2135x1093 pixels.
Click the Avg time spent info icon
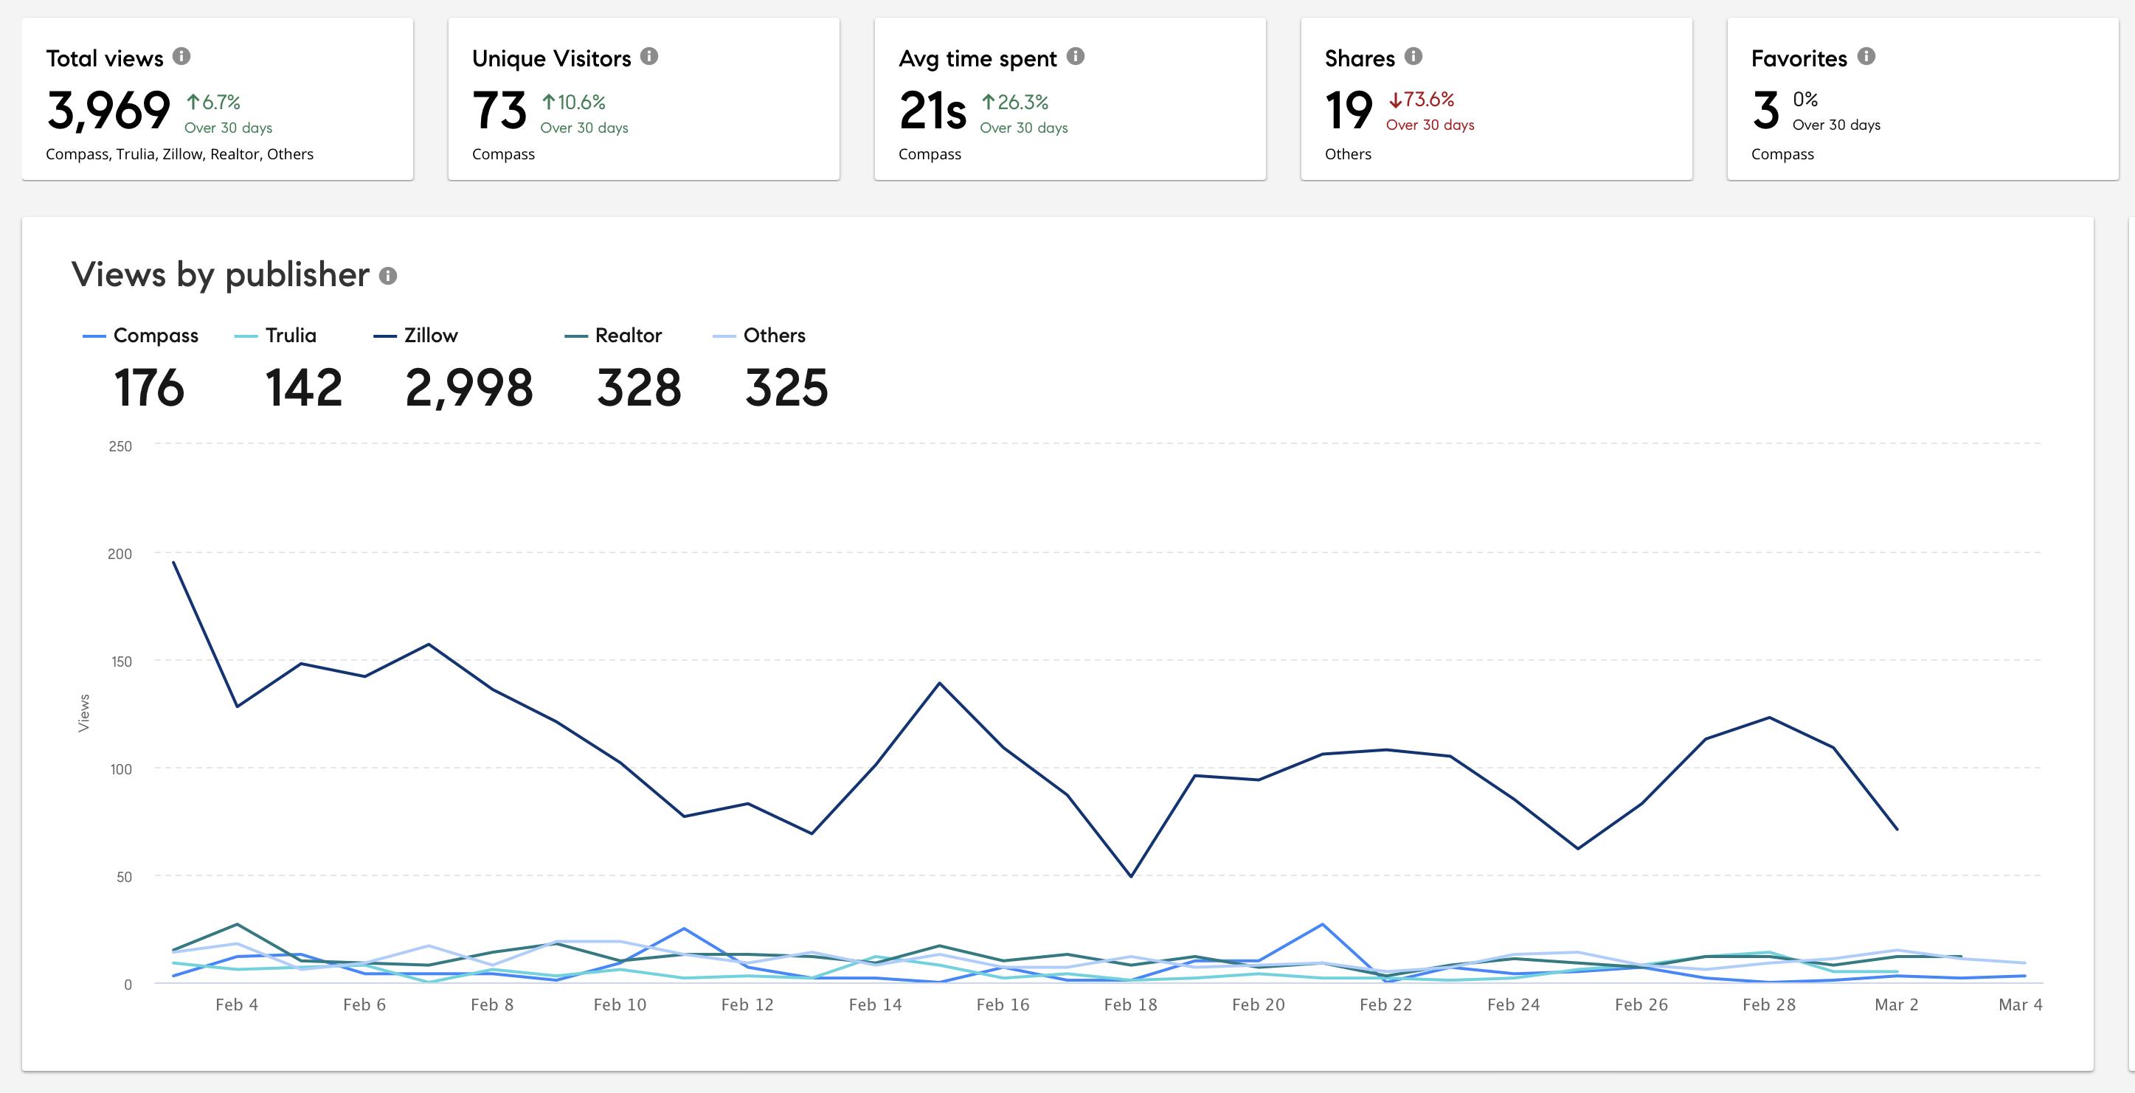pyautogui.click(x=1076, y=56)
